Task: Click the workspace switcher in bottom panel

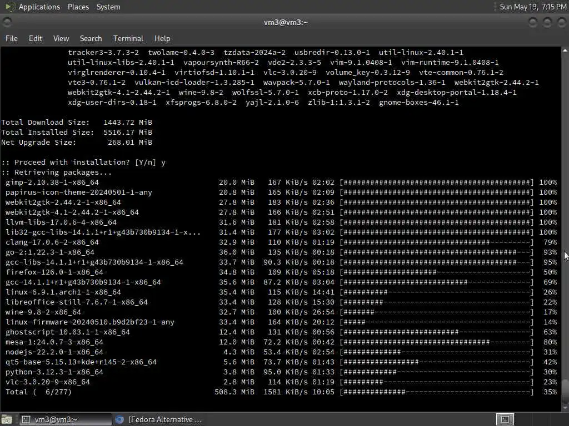Action: point(505,419)
